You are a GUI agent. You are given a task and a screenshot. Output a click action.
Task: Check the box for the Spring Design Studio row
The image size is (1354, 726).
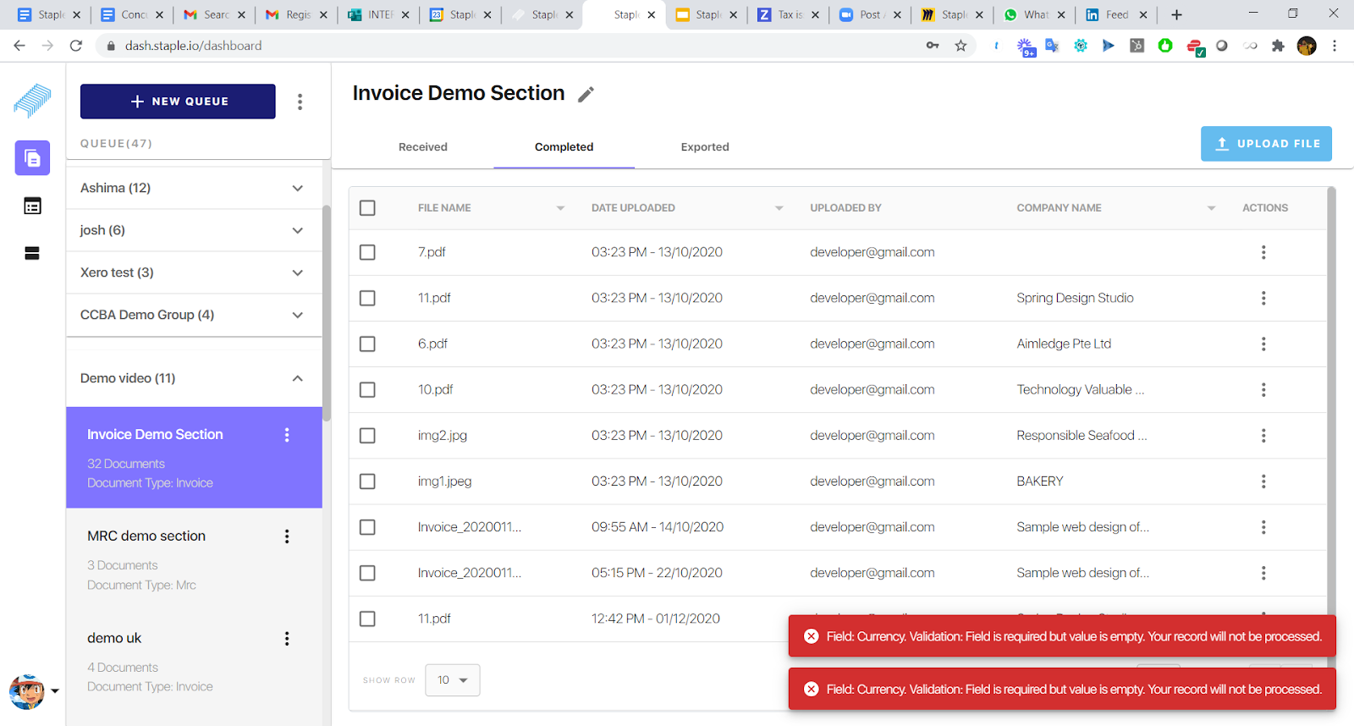pos(367,298)
